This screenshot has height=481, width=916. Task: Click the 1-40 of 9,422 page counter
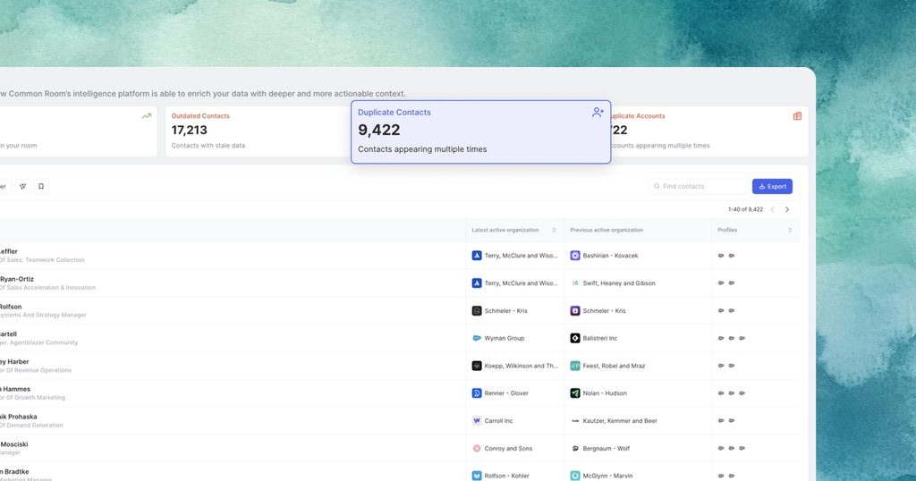tap(745, 209)
